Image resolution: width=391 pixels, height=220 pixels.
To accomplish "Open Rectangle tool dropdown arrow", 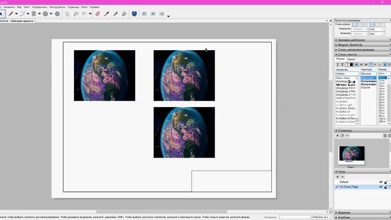I will click(x=39, y=13).
